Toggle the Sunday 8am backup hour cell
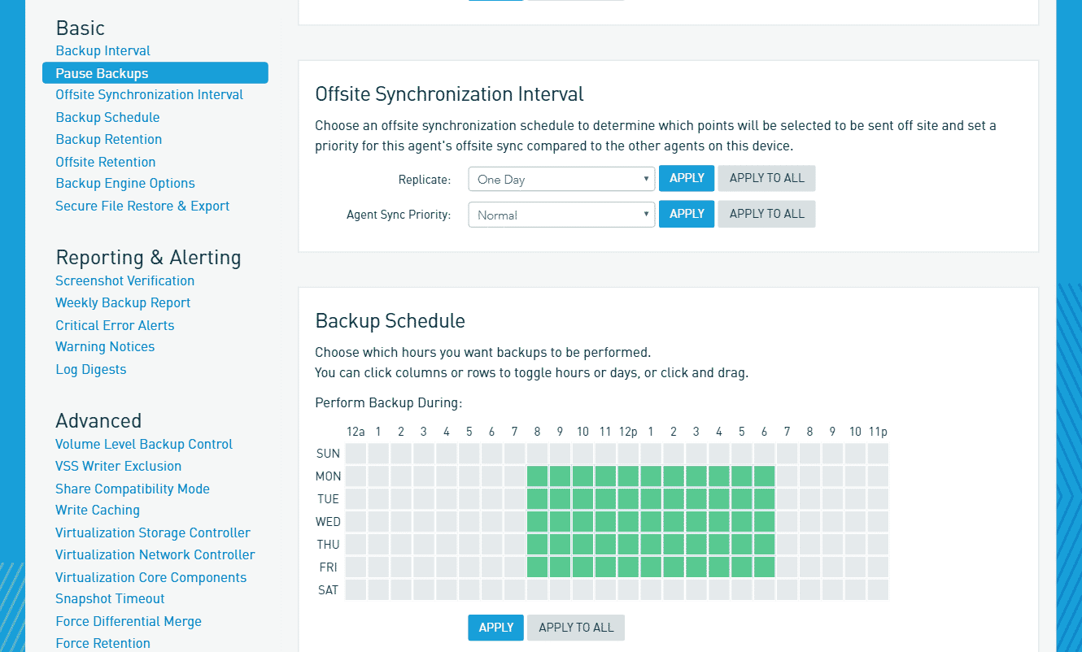This screenshot has width=1082, height=652. pos(537,453)
